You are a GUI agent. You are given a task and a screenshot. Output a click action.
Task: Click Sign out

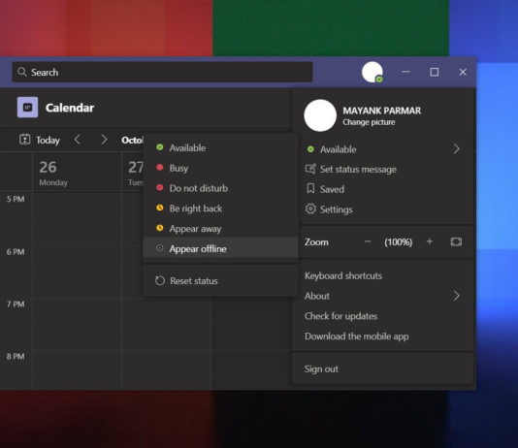click(383, 368)
